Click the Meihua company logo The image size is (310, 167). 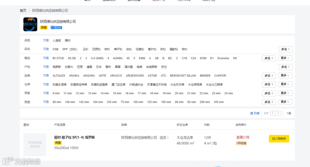30,24
